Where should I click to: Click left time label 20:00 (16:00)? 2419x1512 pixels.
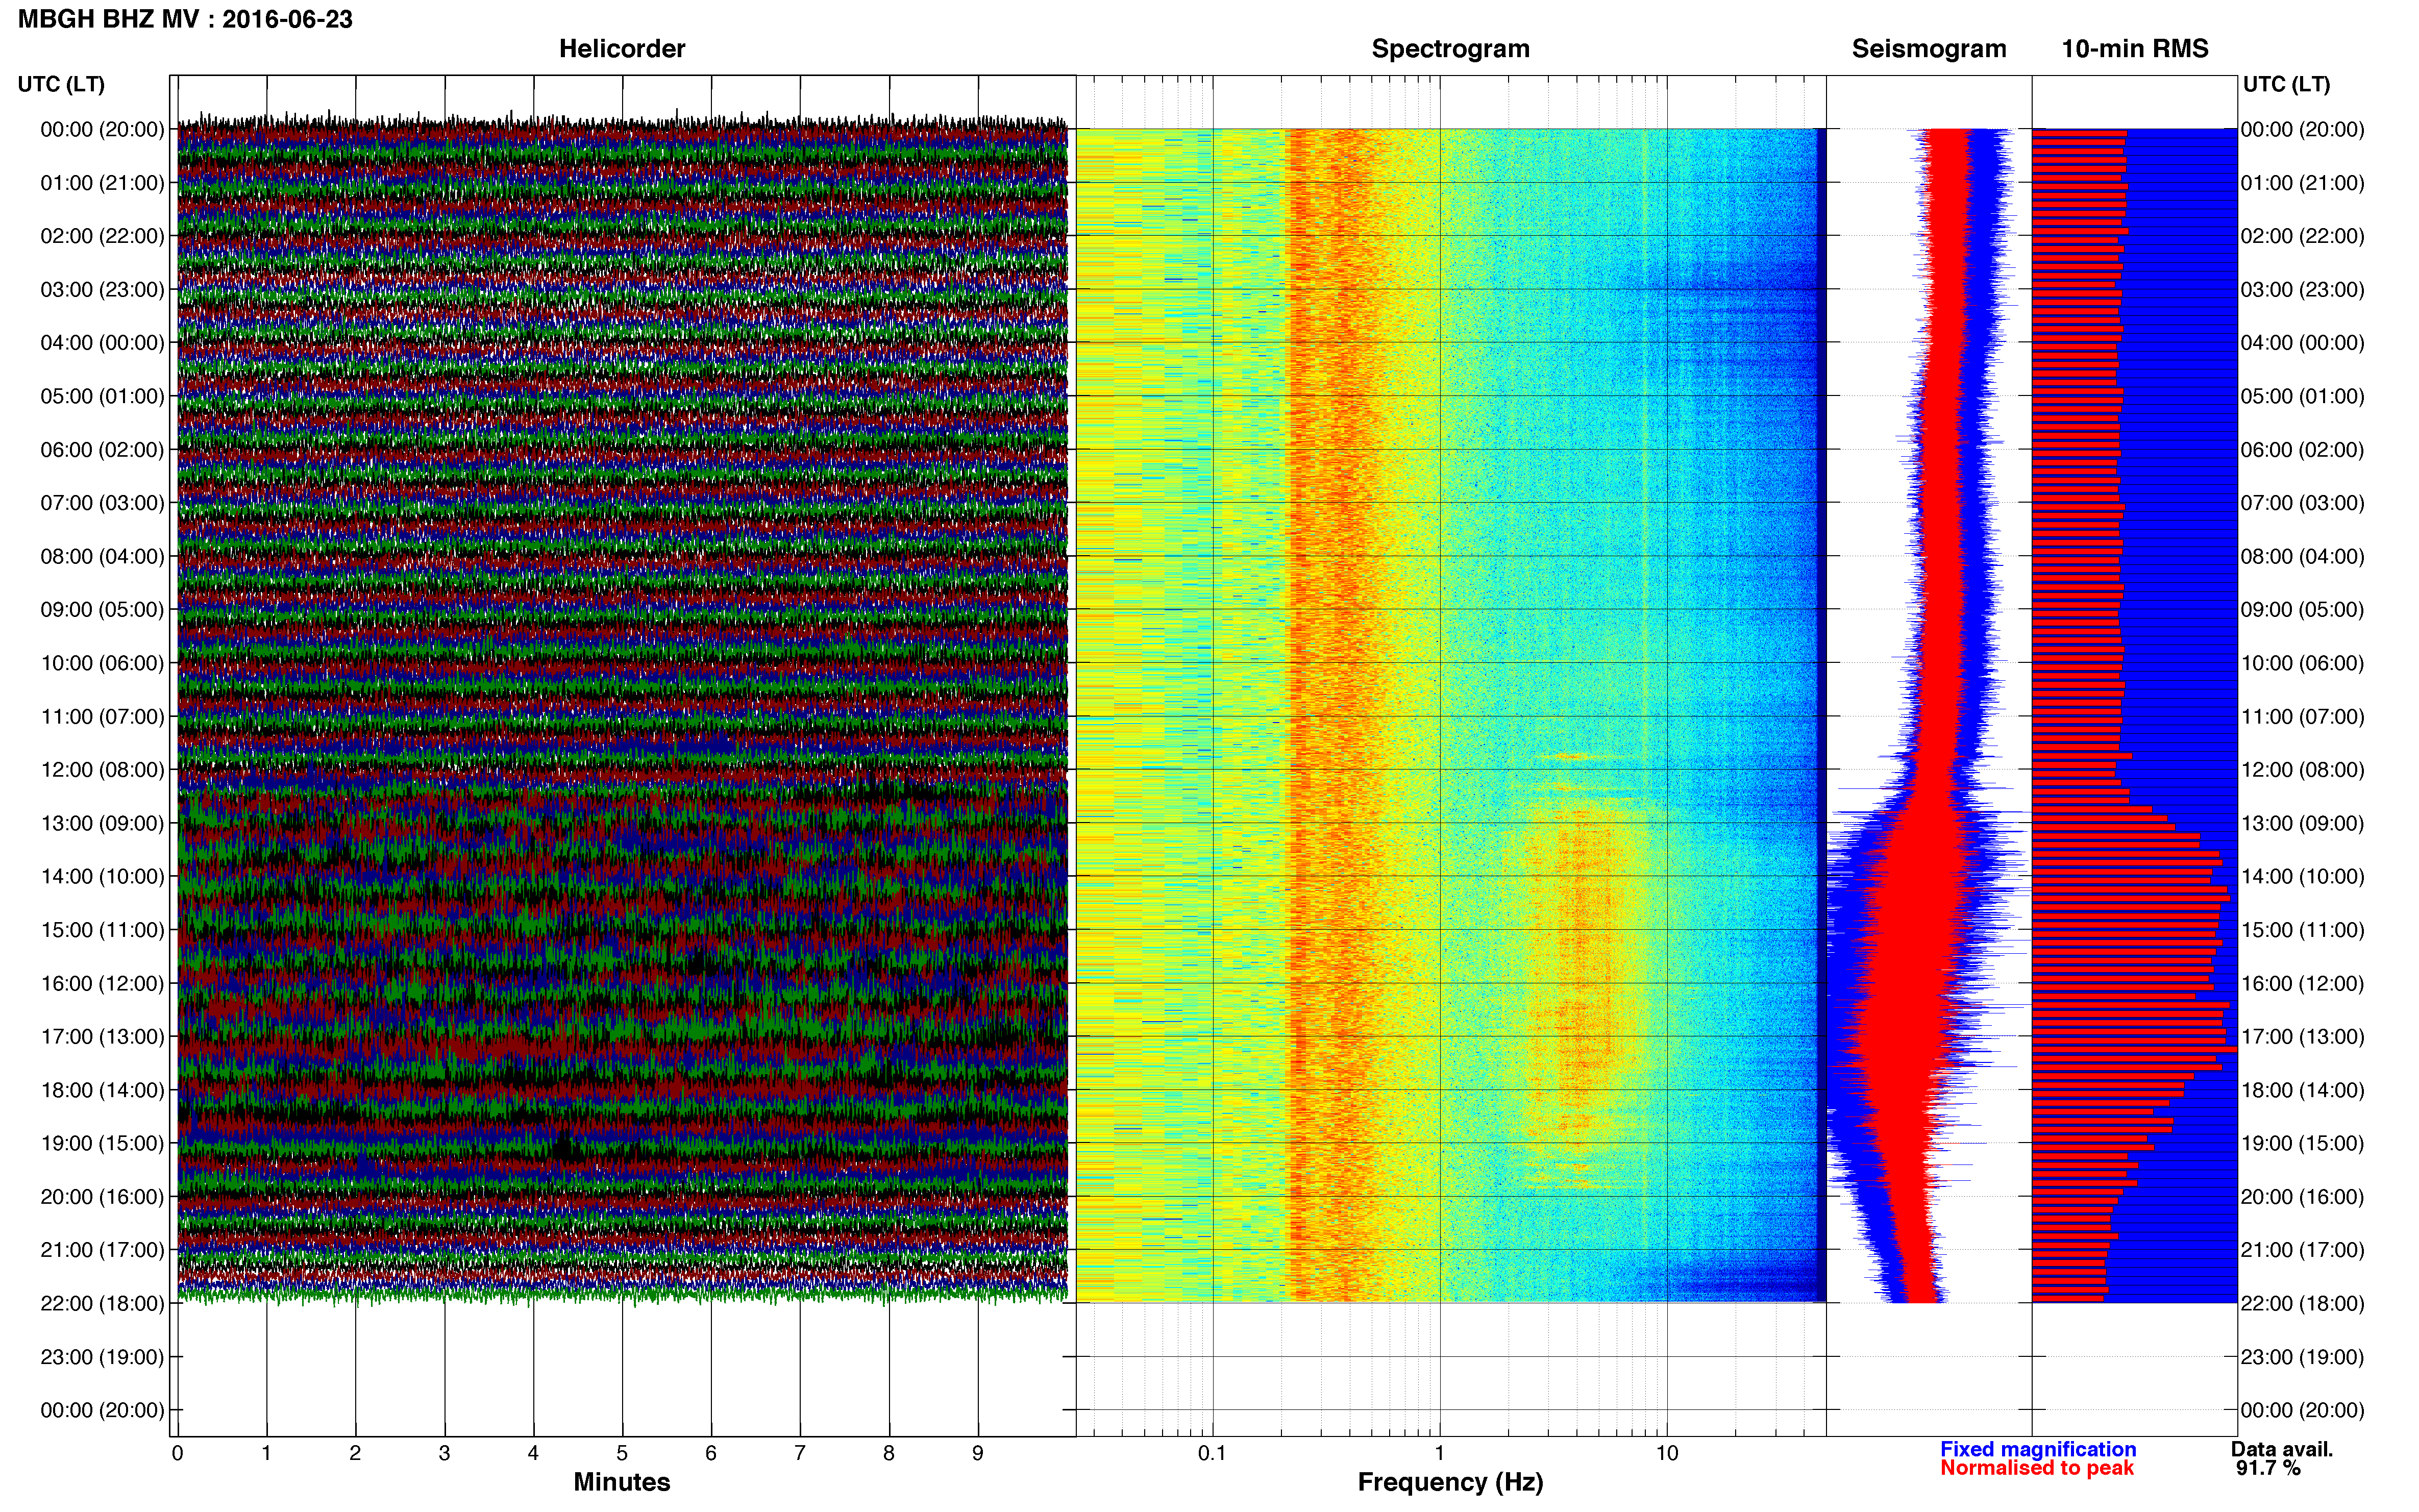pos(102,1197)
